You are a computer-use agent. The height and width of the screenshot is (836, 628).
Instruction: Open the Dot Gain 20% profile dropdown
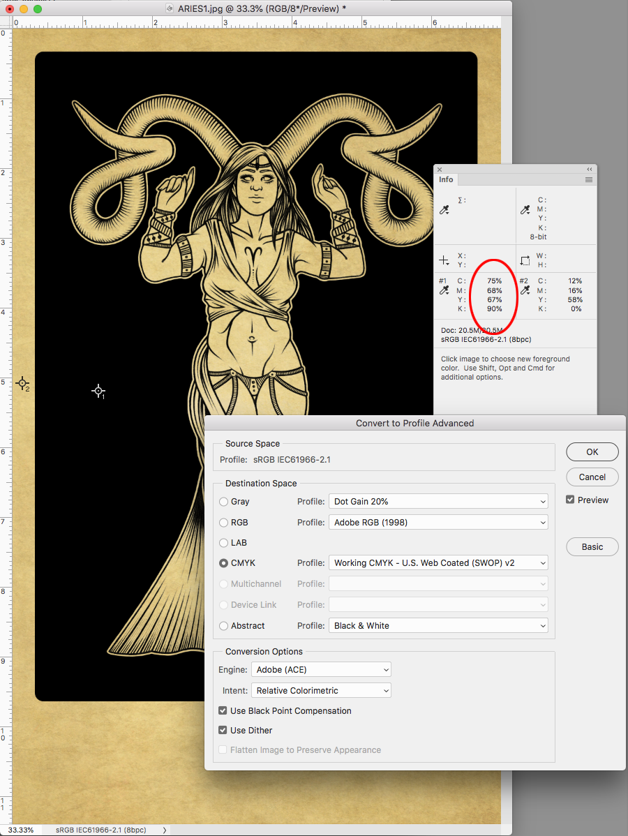click(x=438, y=502)
